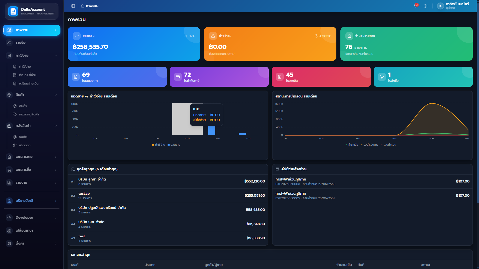Viewport: 479px width, 269px height.
Task: Toggle ยอดขาย blue legend swatch
Action: click(169, 145)
